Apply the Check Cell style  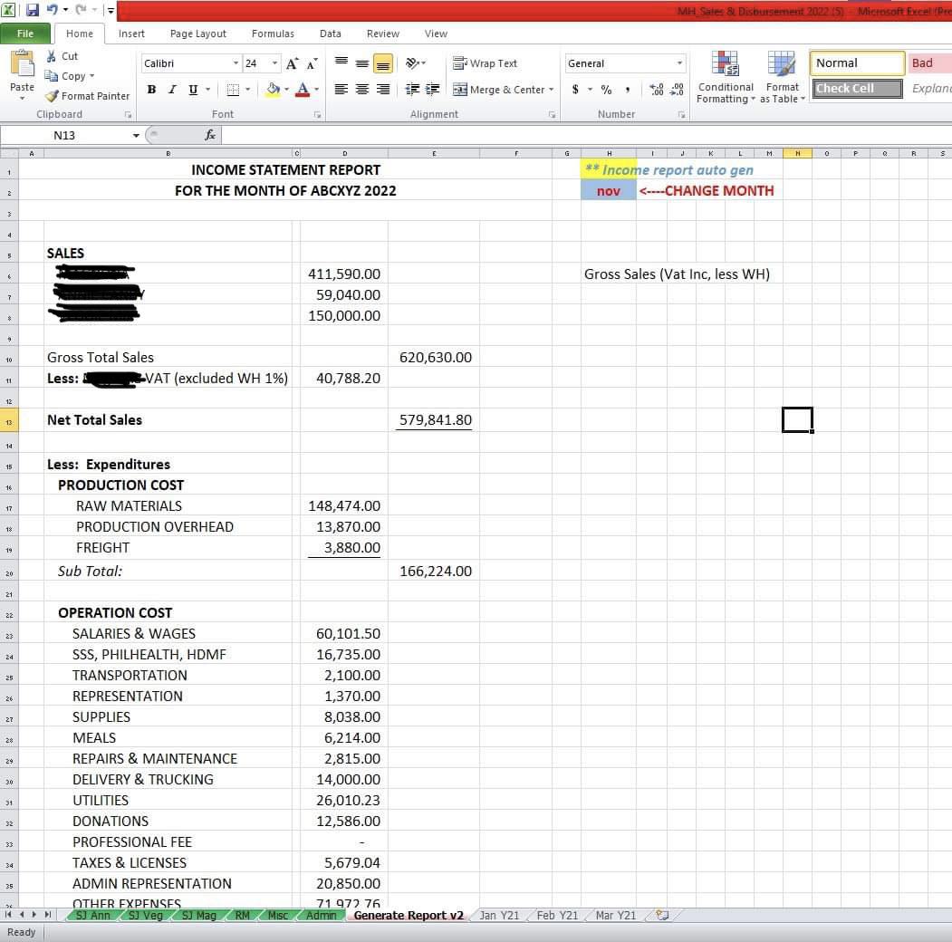[x=857, y=89]
